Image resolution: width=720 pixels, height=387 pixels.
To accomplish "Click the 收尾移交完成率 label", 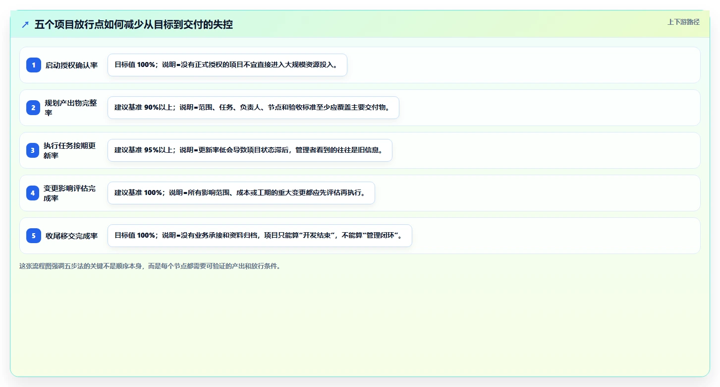I will coord(72,236).
